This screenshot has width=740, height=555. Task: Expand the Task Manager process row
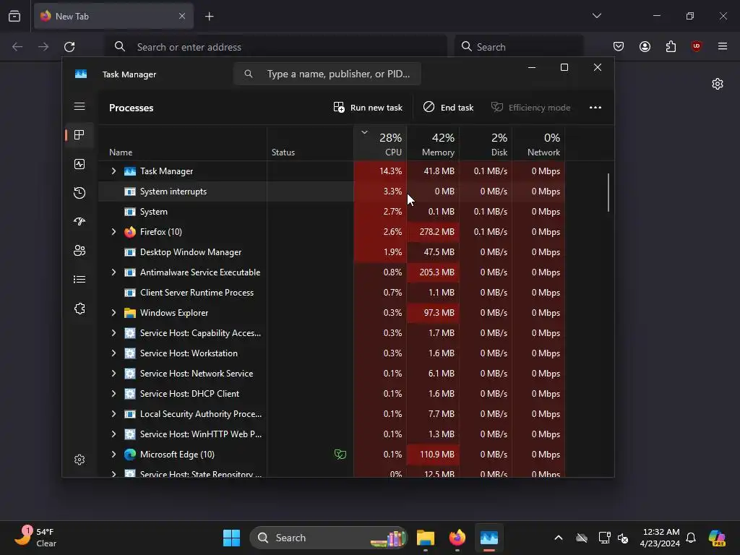(113, 171)
